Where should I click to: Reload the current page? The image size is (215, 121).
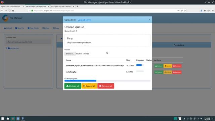9,10
